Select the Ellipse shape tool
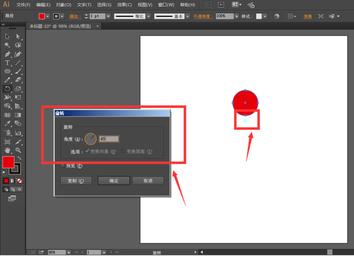Image resolution: width=354 pixels, height=256 pixels. coord(7,71)
